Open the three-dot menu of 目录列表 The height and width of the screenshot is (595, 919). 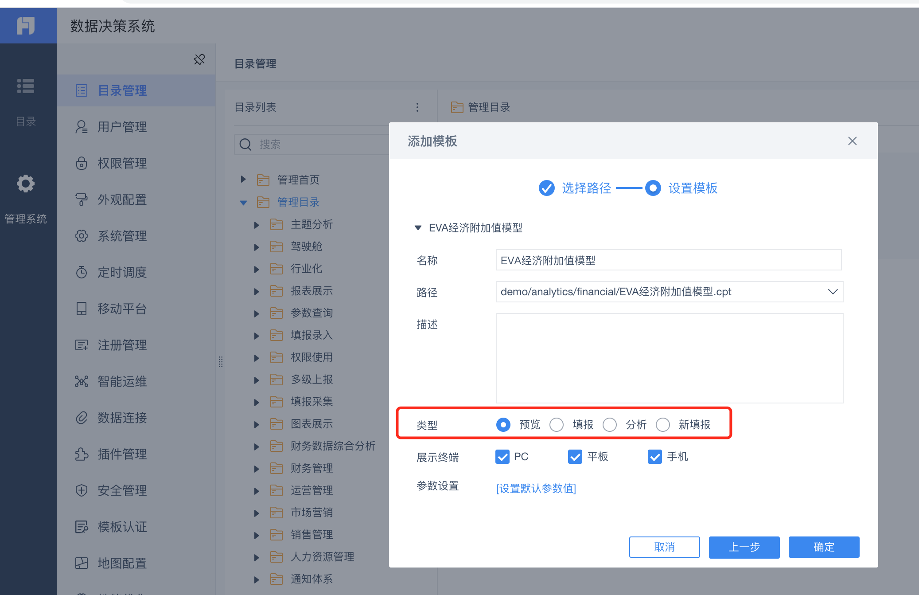(x=417, y=107)
